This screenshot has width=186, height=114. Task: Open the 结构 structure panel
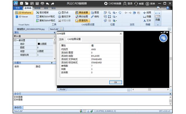pos(95,17)
